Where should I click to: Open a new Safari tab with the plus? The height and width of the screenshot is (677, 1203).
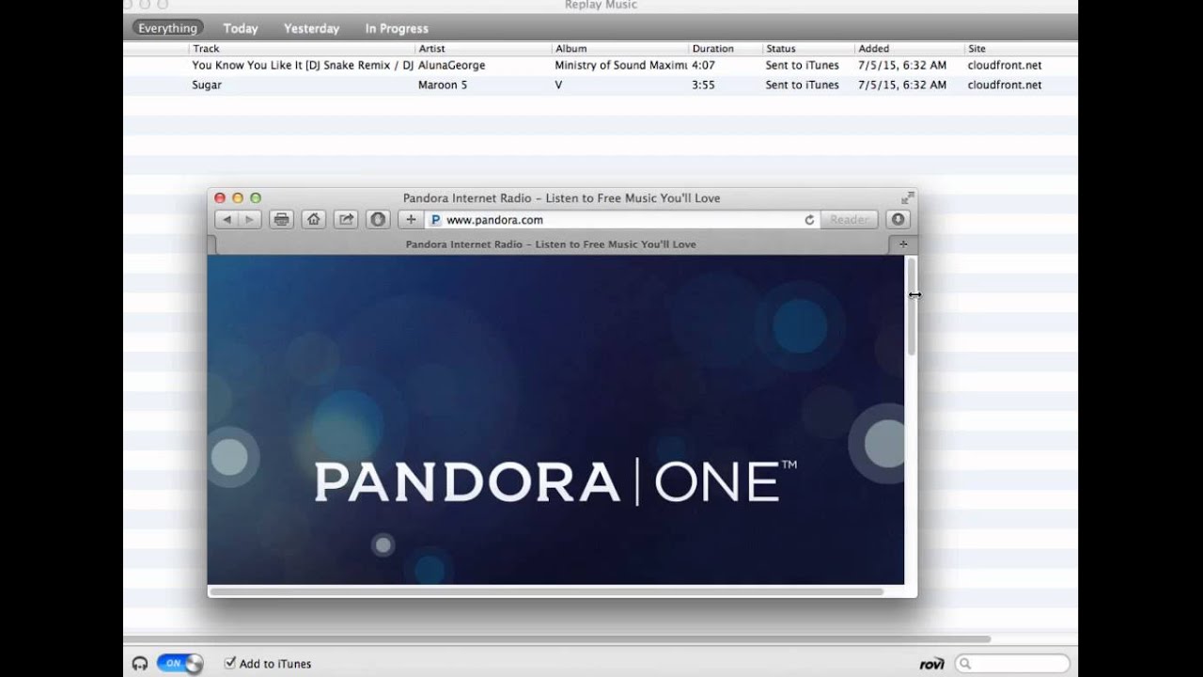(x=902, y=244)
